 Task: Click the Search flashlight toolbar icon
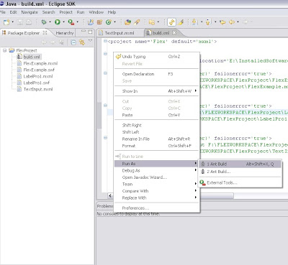(x=137, y=22)
